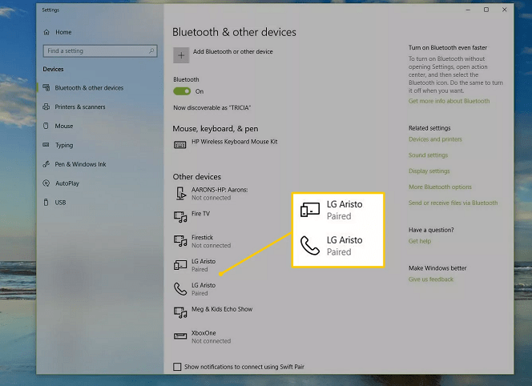The height and width of the screenshot is (386, 532).
Task: Click the Printers & scanners icon
Action: click(x=46, y=107)
